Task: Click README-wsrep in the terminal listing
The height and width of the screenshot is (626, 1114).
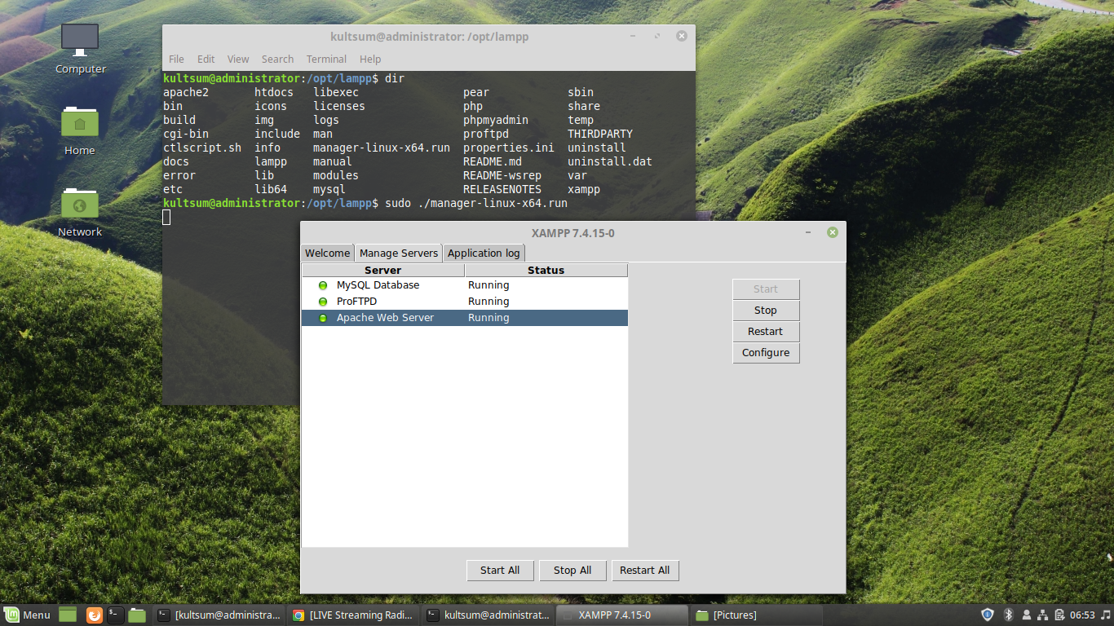Action: click(502, 175)
